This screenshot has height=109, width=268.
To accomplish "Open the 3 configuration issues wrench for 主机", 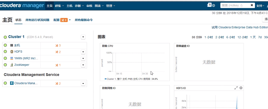I will tap(58, 45).
